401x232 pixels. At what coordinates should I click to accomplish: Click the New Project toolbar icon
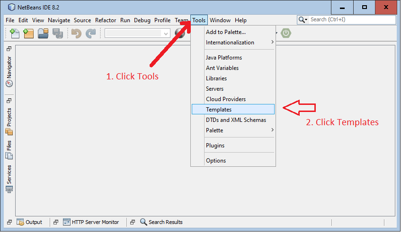(x=28, y=34)
